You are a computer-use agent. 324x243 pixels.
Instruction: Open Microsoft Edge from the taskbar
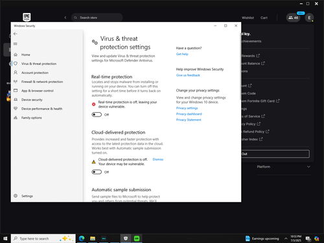pyautogui.click(x=82, y=238)
